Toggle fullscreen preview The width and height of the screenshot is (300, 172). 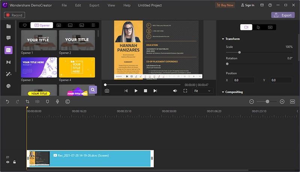click(185, 91)
